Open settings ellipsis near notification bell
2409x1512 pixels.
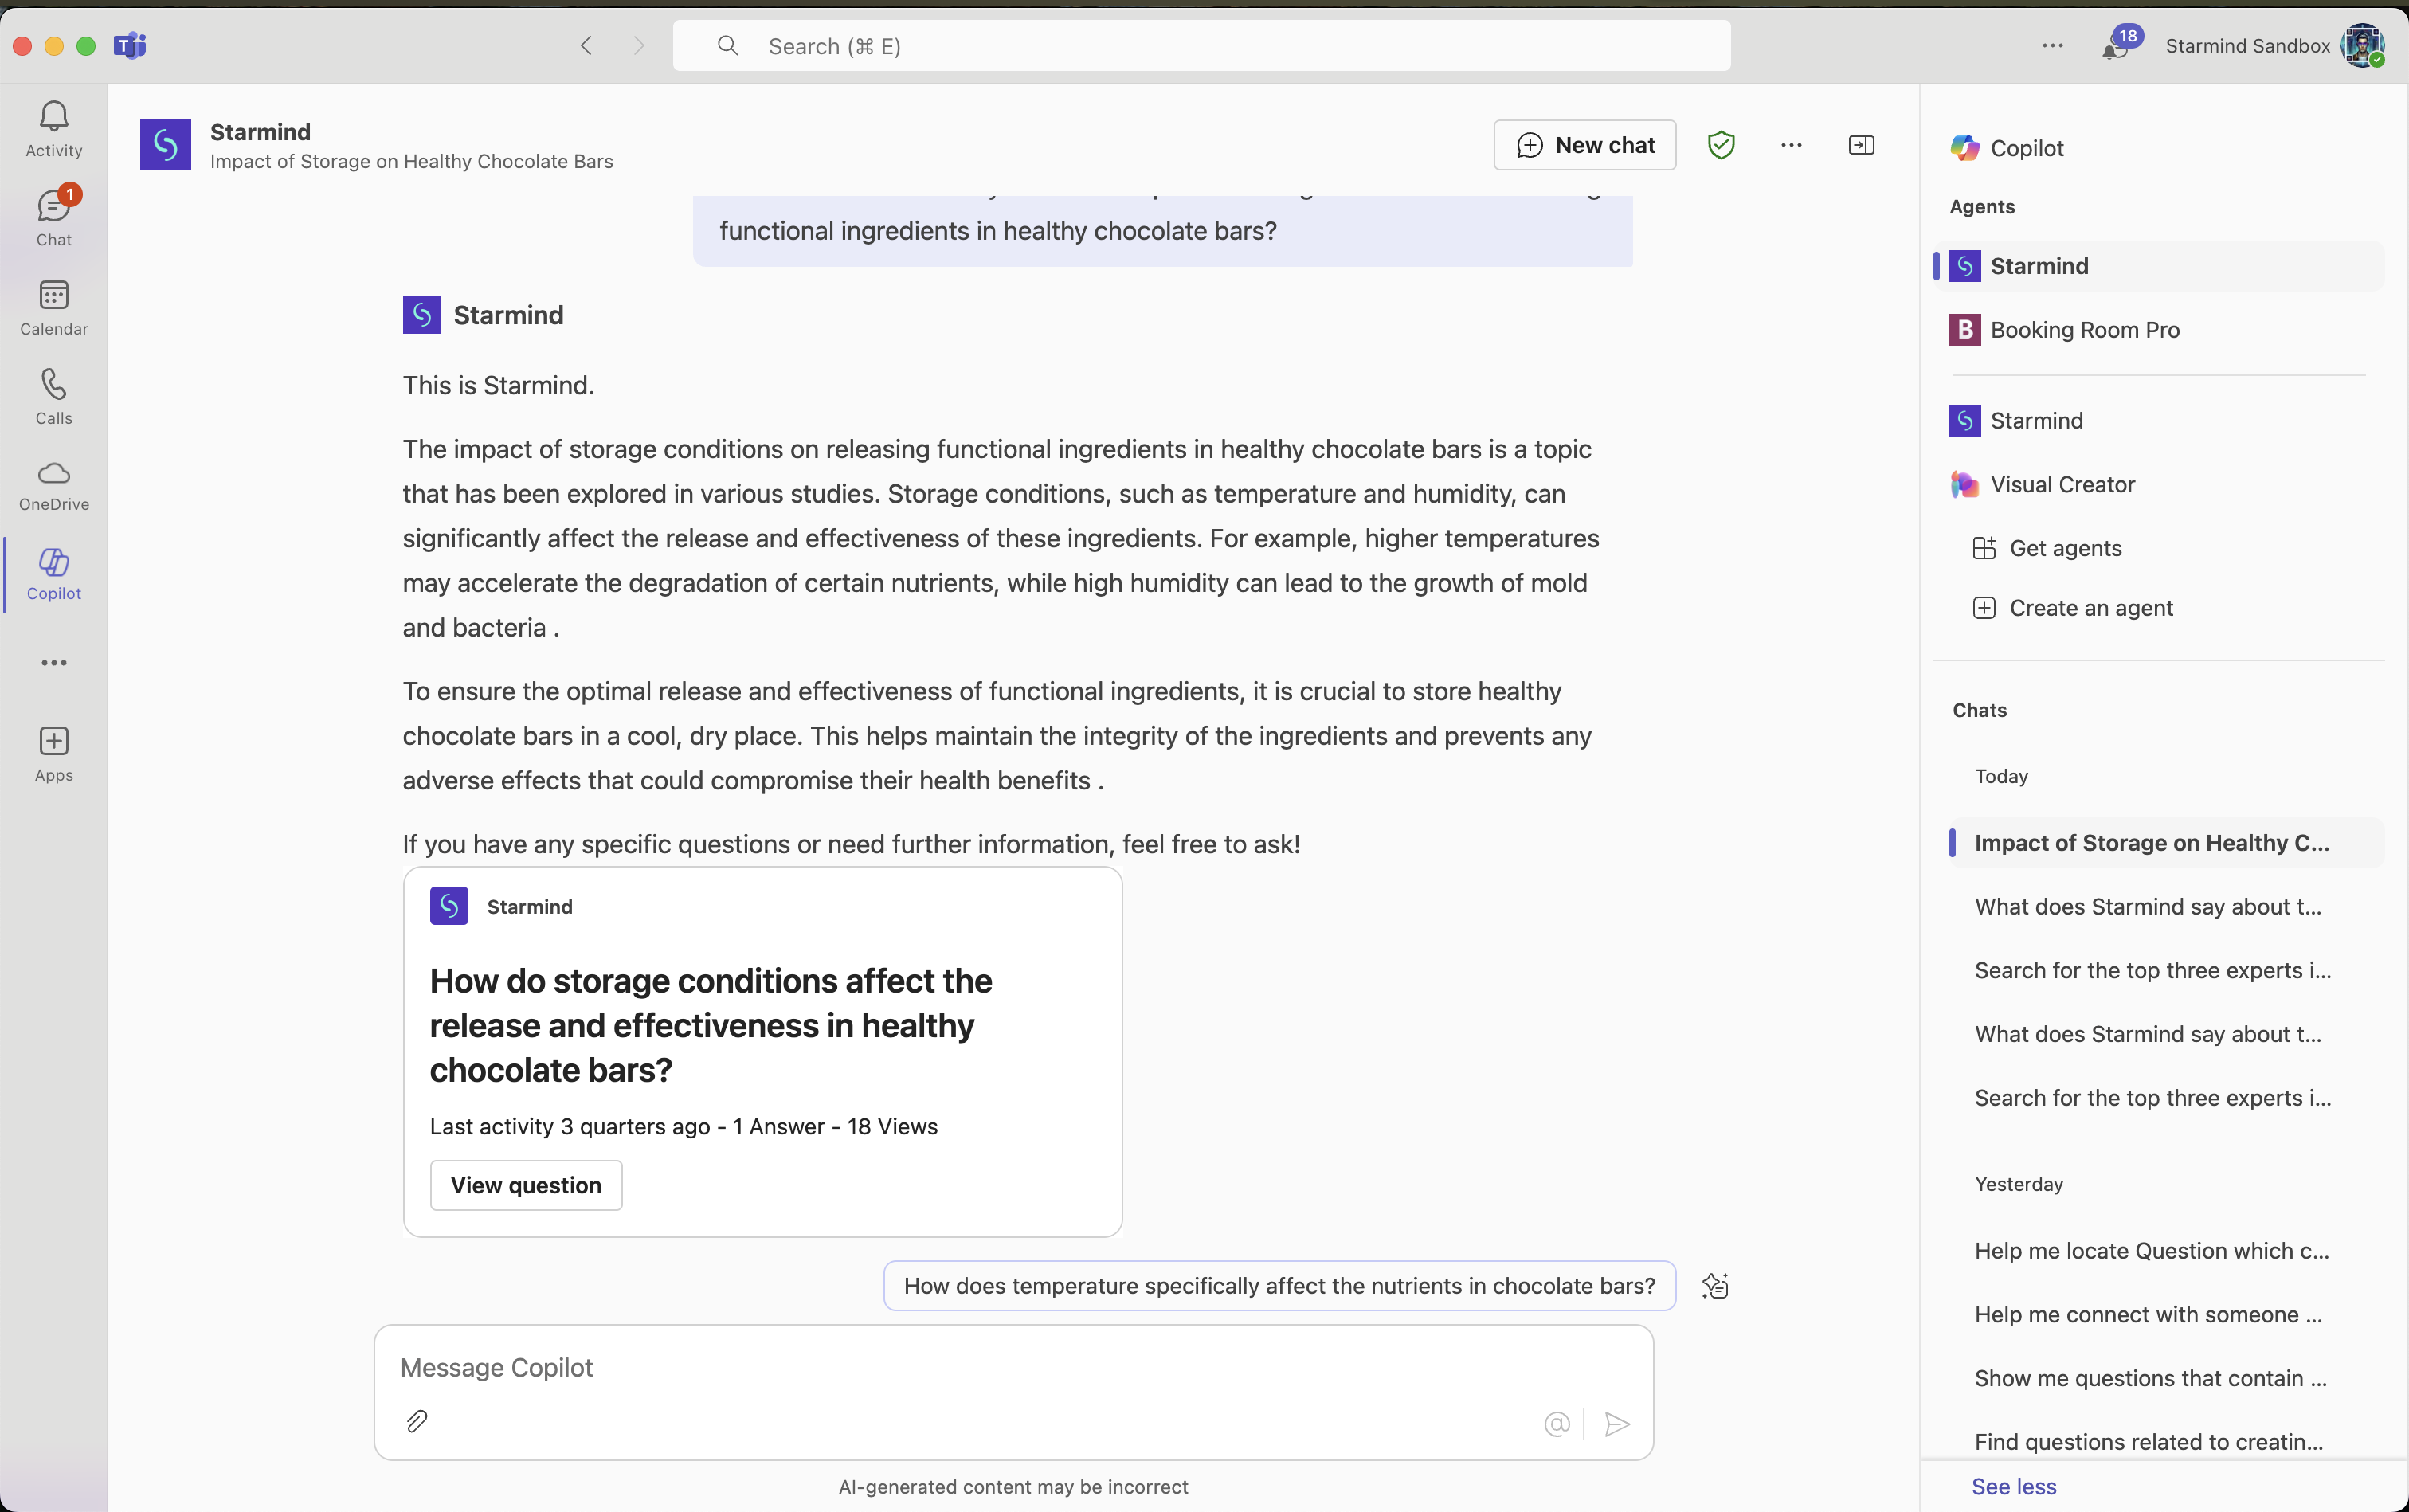pyautogui.click(x=2052, y=46)
